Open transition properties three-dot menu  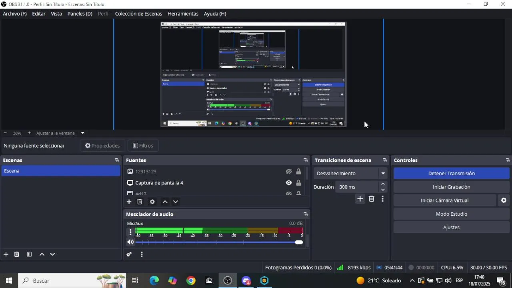pos(382,199)
